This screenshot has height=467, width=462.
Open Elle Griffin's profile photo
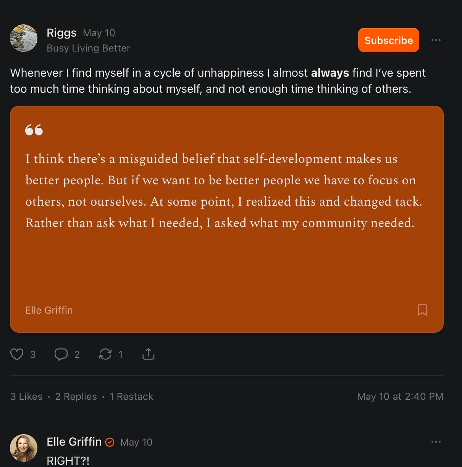tap(24, 448)
